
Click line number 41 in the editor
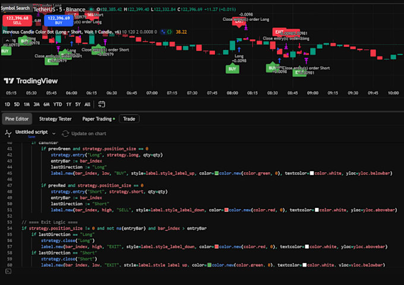(10, 148)
